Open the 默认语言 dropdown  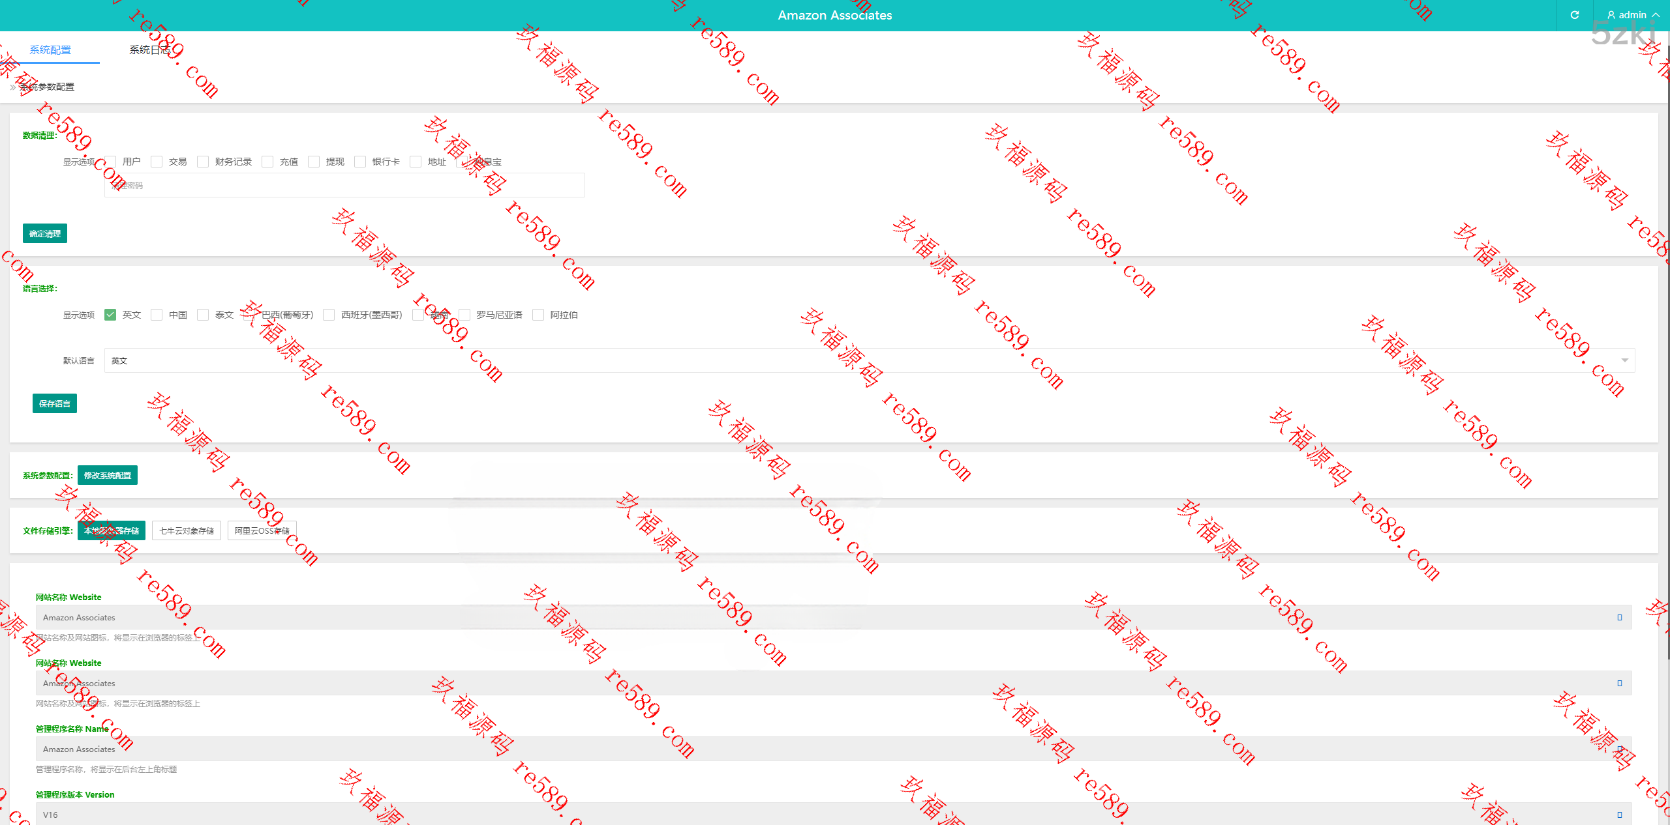coord(869,360)
